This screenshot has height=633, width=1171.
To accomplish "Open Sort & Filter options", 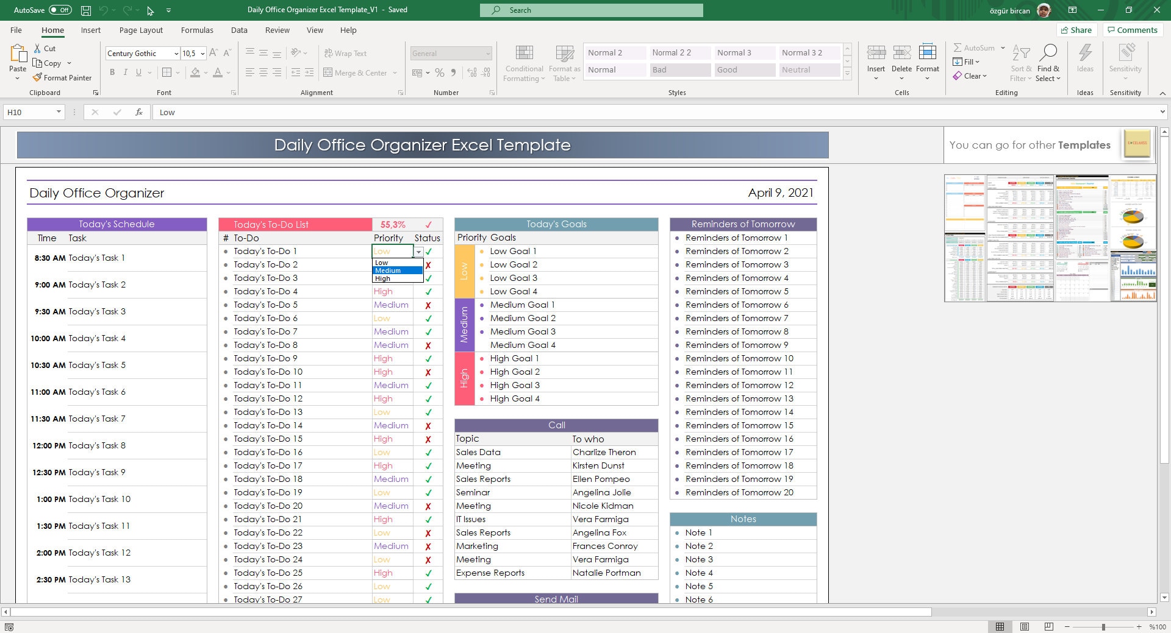I will click(x=1021, y=63).
